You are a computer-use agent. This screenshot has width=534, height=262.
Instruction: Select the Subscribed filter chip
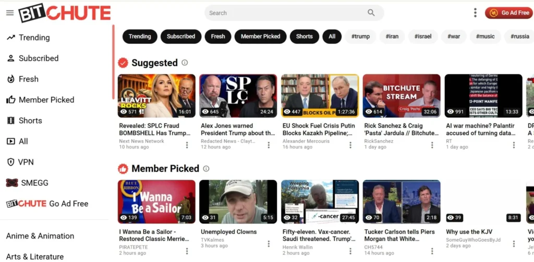coord(181,36)
